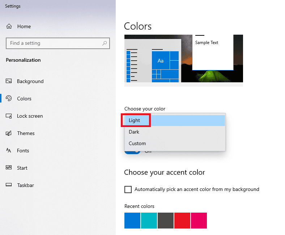The height and width of the screenshot is (235, 285).
Task: Pick the dark gray recent color
Action: click(x=166, y=221)
